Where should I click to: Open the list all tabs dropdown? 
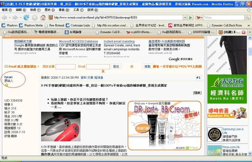pos(250,32)
